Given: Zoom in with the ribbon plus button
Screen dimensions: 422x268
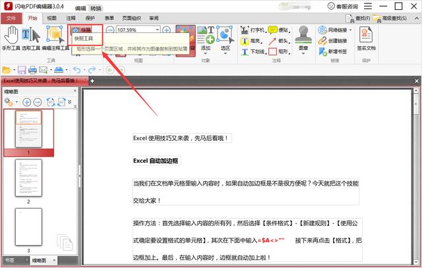Looking at the screenshot, I should (x=167, y=30).
